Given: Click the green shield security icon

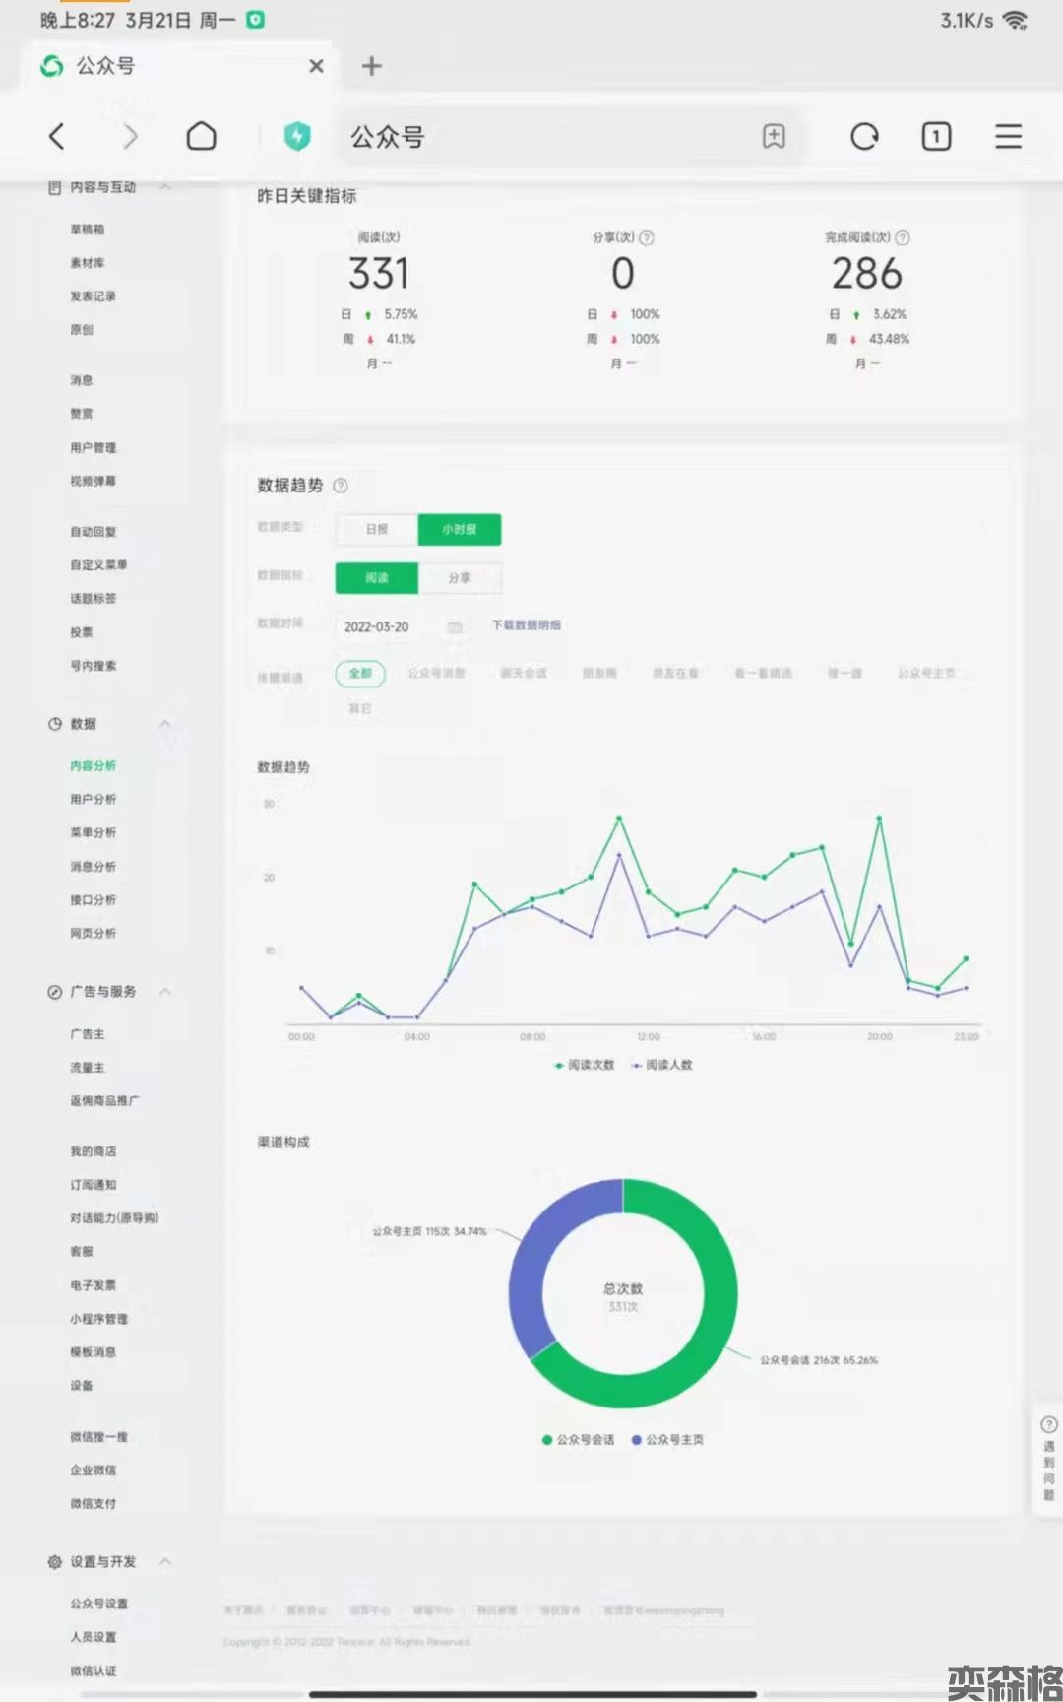Looking at the screenshot, I should tap(296, 136).
